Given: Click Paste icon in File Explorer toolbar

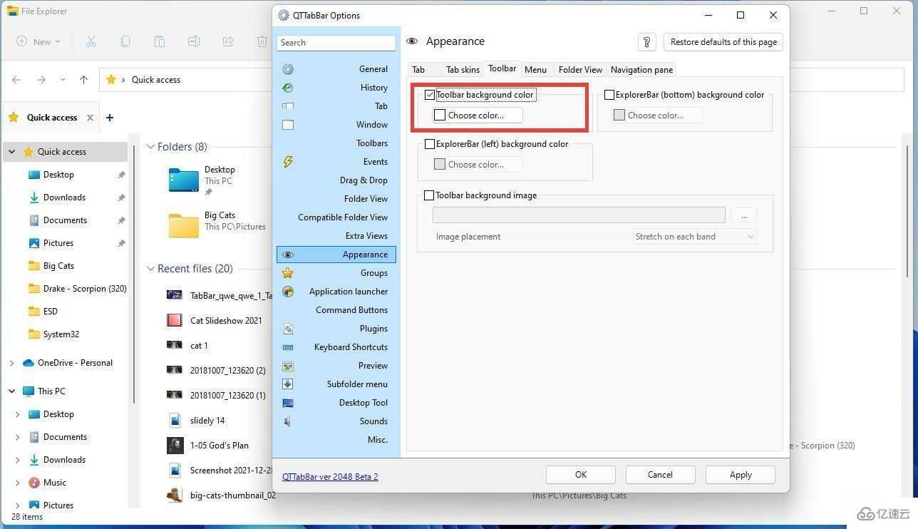Looking at the screenshot, I should [x=160, y=41].
